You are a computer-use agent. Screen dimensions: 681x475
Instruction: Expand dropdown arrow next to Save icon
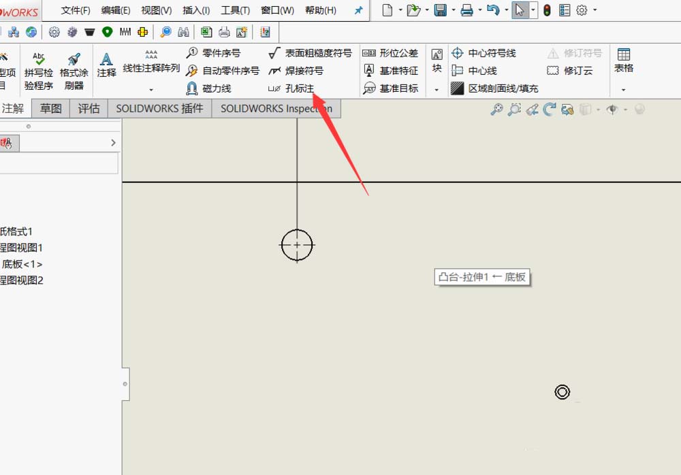(x=454, y=10)
